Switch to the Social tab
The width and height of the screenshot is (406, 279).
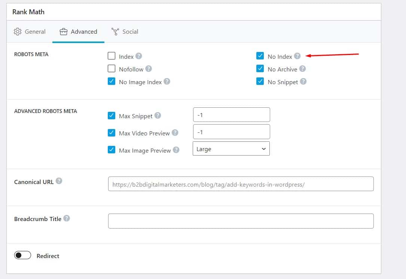(x=125, y=31)
